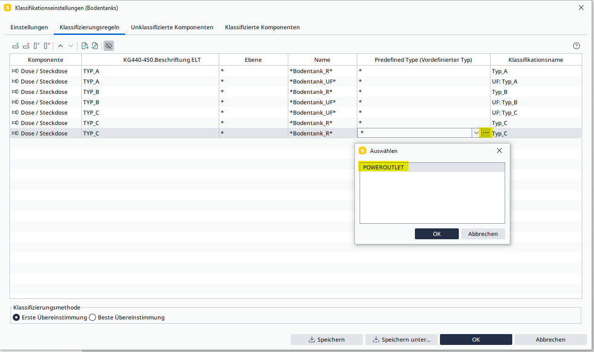Click the Excel import icon in toolbar
Image resolution: width=594 pixels, height=352 pixels.
pyautogui.click(x=95, y=46)
